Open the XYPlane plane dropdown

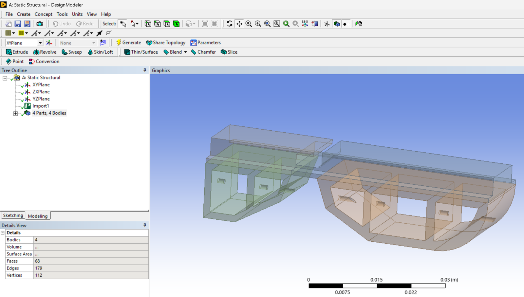pos(40,43)
